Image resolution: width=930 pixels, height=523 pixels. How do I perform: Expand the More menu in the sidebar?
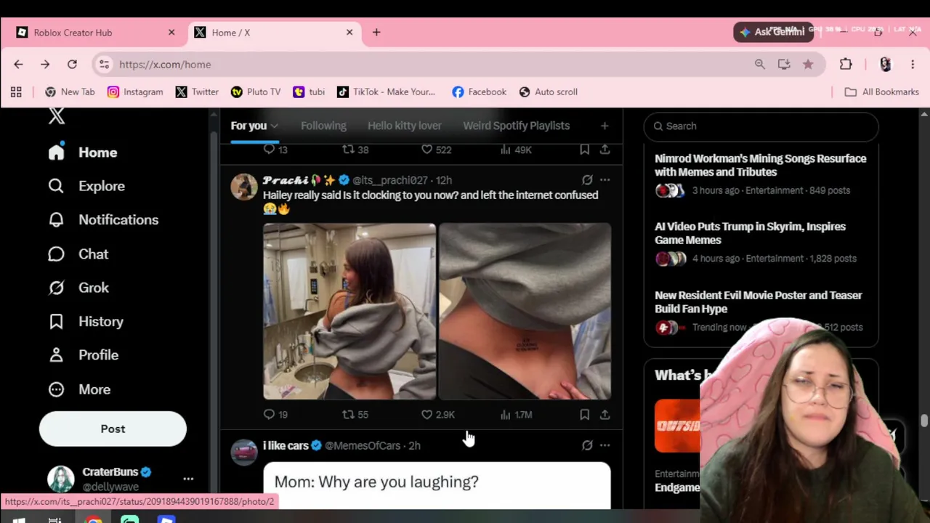(79, 389)
